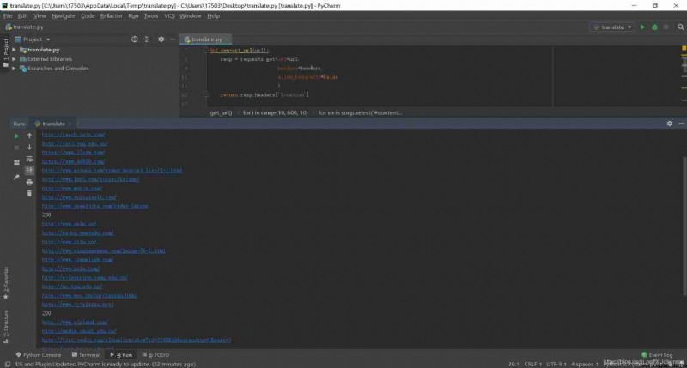Open Project panel gear settings

(161, 39)
